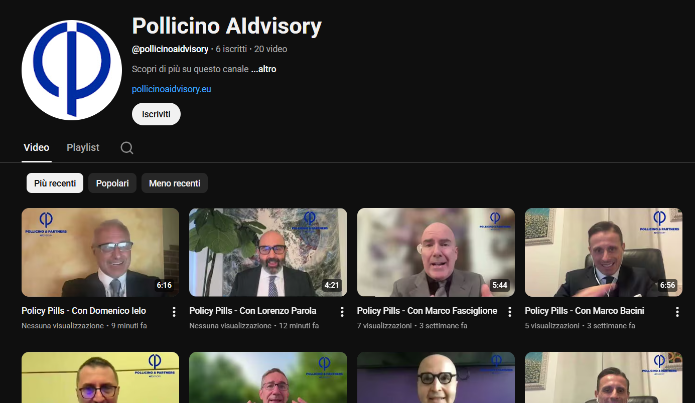Screen dimensions: 695x403
Task: Open options menu for Marco Fasciglione video
Action: (x=509, y=312)
